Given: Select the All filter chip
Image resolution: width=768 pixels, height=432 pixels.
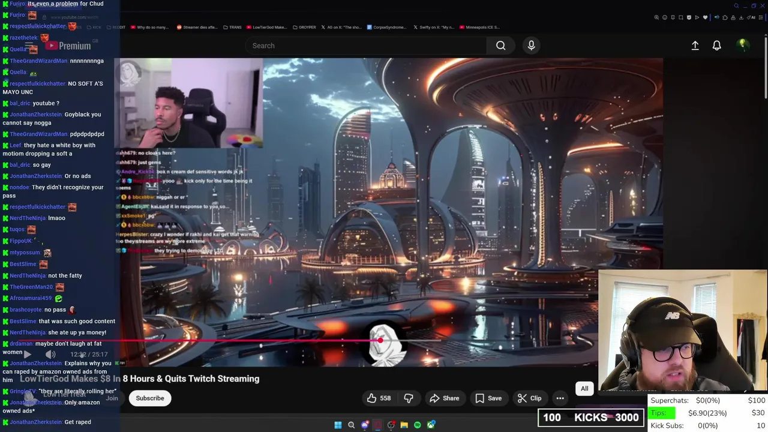Looking at the screenshot, I should tap(584, 388).
